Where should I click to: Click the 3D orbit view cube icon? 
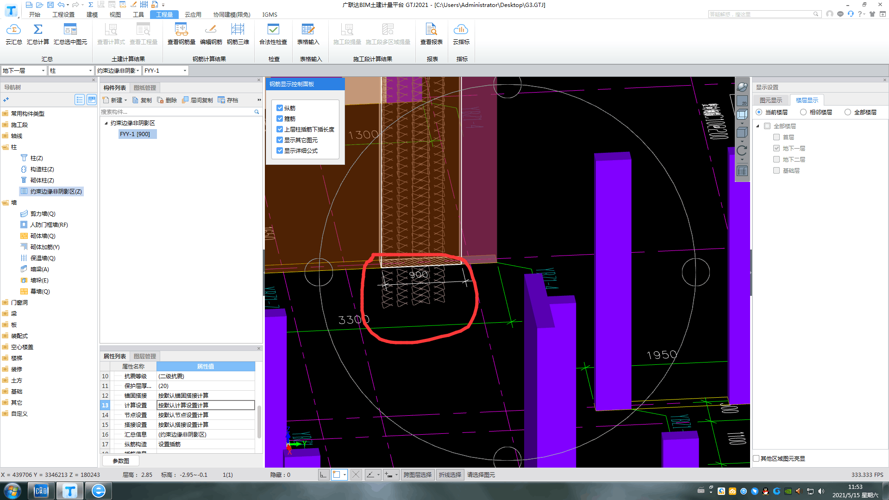click(742, 87)
